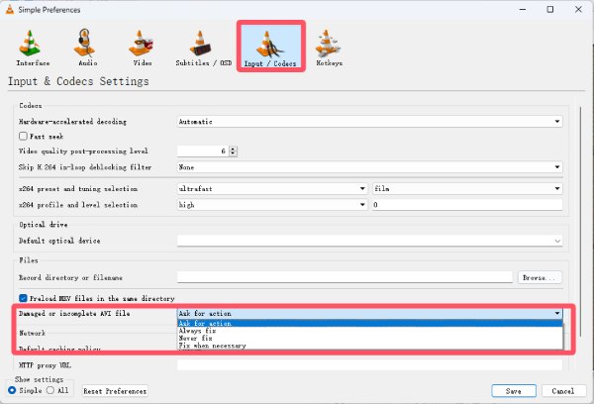Open the x264 preset dropdown showing ultrafast
The image size is (594, 404).
272,189
